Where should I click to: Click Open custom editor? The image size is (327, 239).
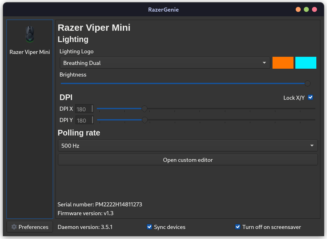[188, 160]
